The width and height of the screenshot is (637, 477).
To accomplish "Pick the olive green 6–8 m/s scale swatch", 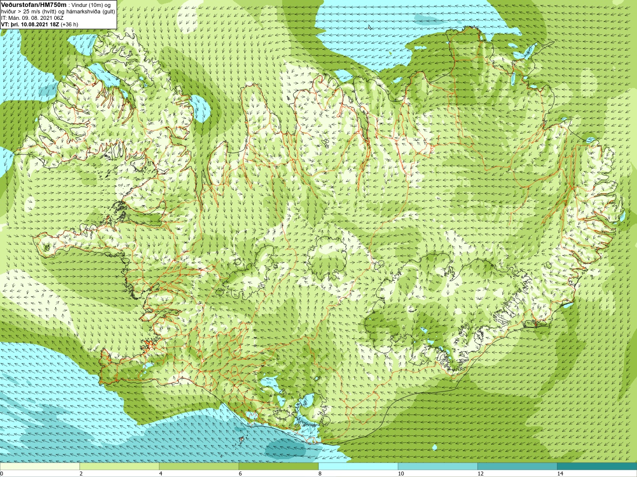I will [279, 467].
